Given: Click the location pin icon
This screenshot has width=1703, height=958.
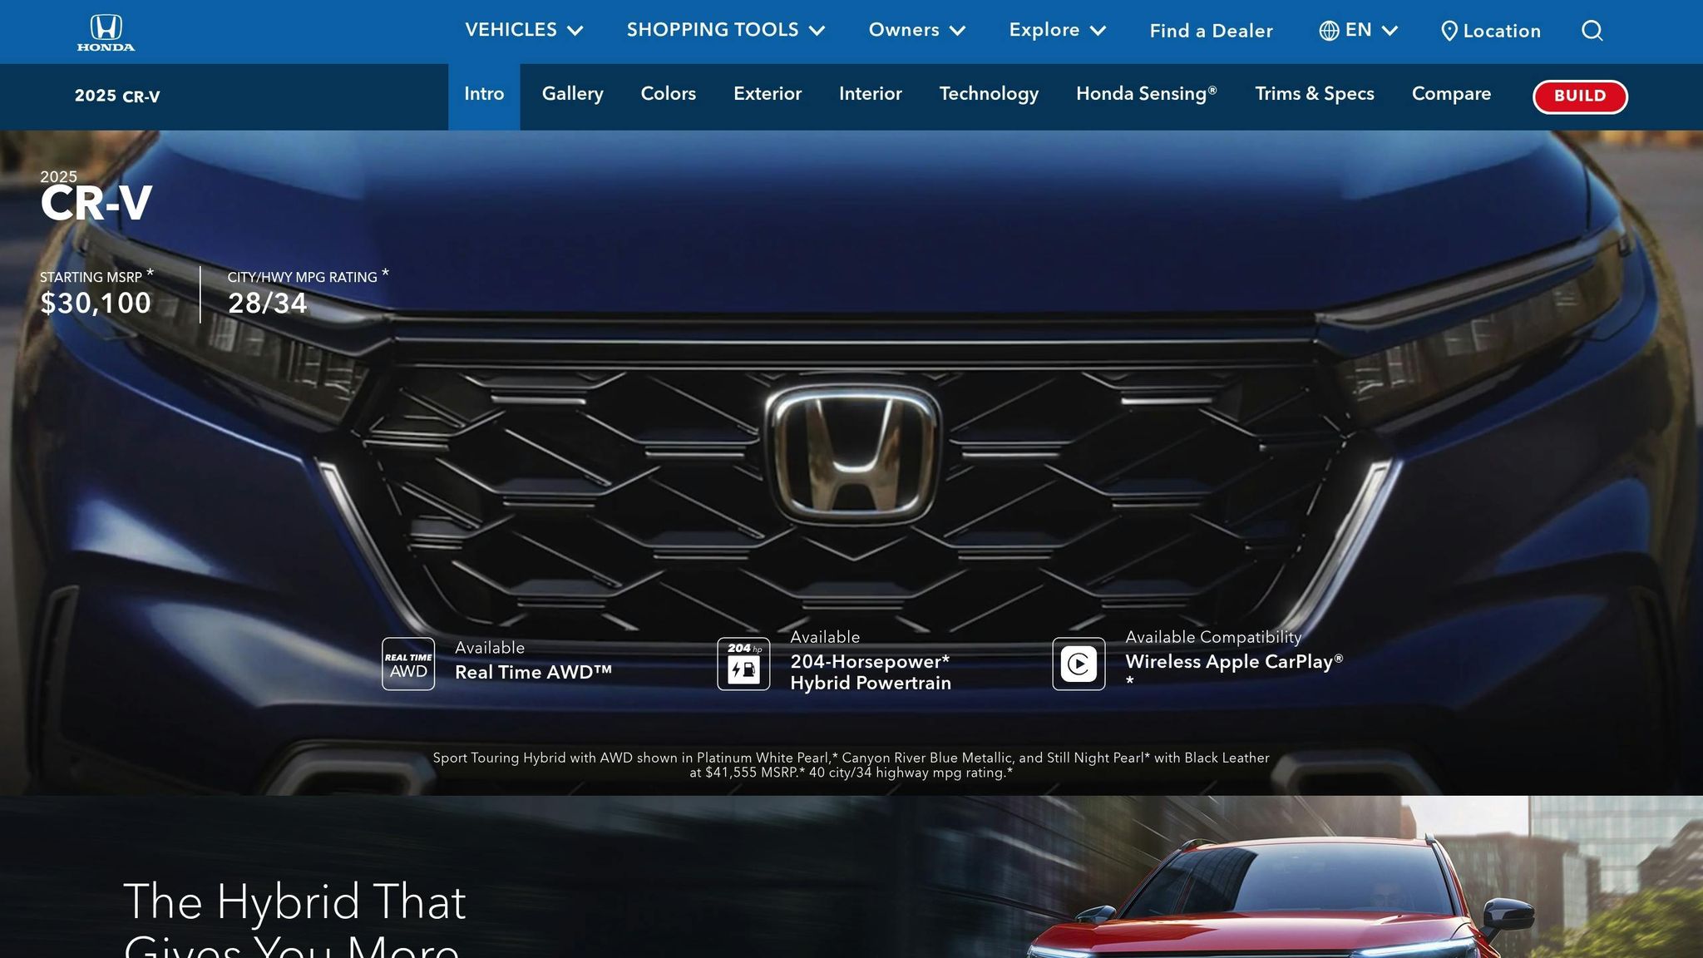Looking at the screenshot, I should [x=1449, y=31].
